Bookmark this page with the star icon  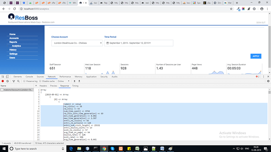tap(231, 9)
